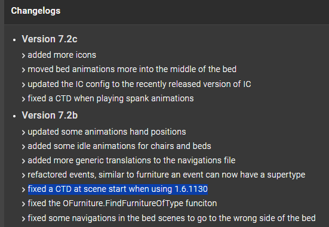
Task: Click the chevron beside 'updated some animations hand positions'
Action: (x=23, y=132)
